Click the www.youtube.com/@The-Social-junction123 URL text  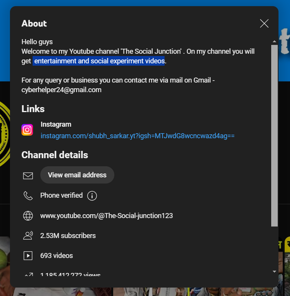(x=106, y=216)
